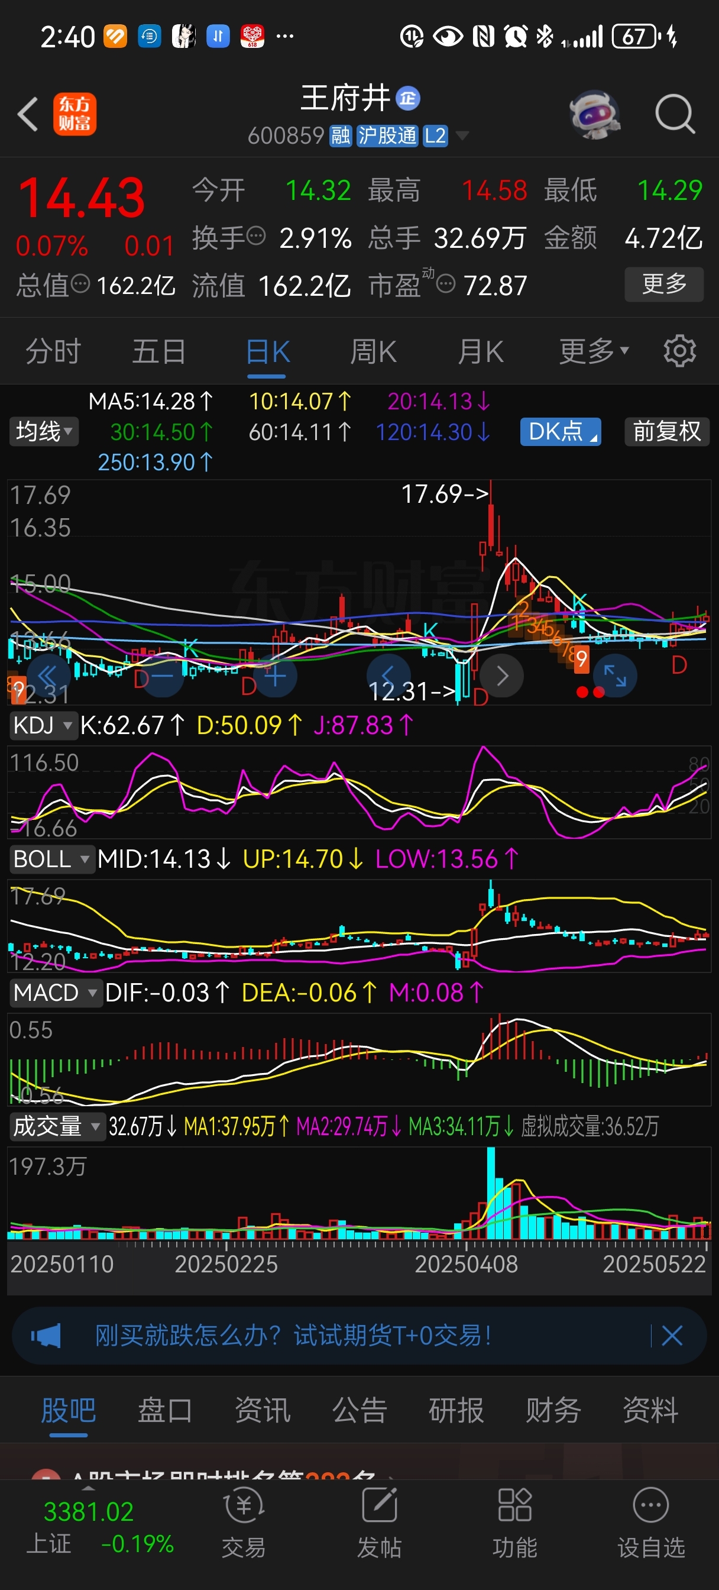Viewport: 719px width, 1590px height.
Task: Tap the 12.31 low marker
Action: coord(412,691)
